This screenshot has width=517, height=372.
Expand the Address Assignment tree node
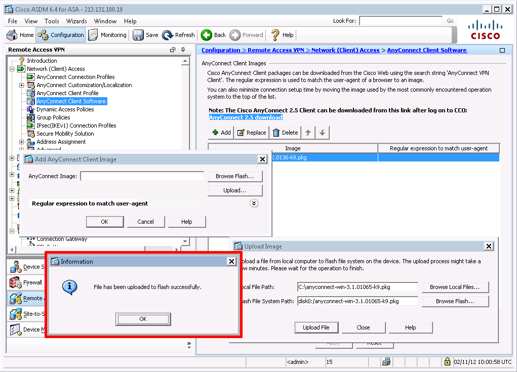coord(21,142)
